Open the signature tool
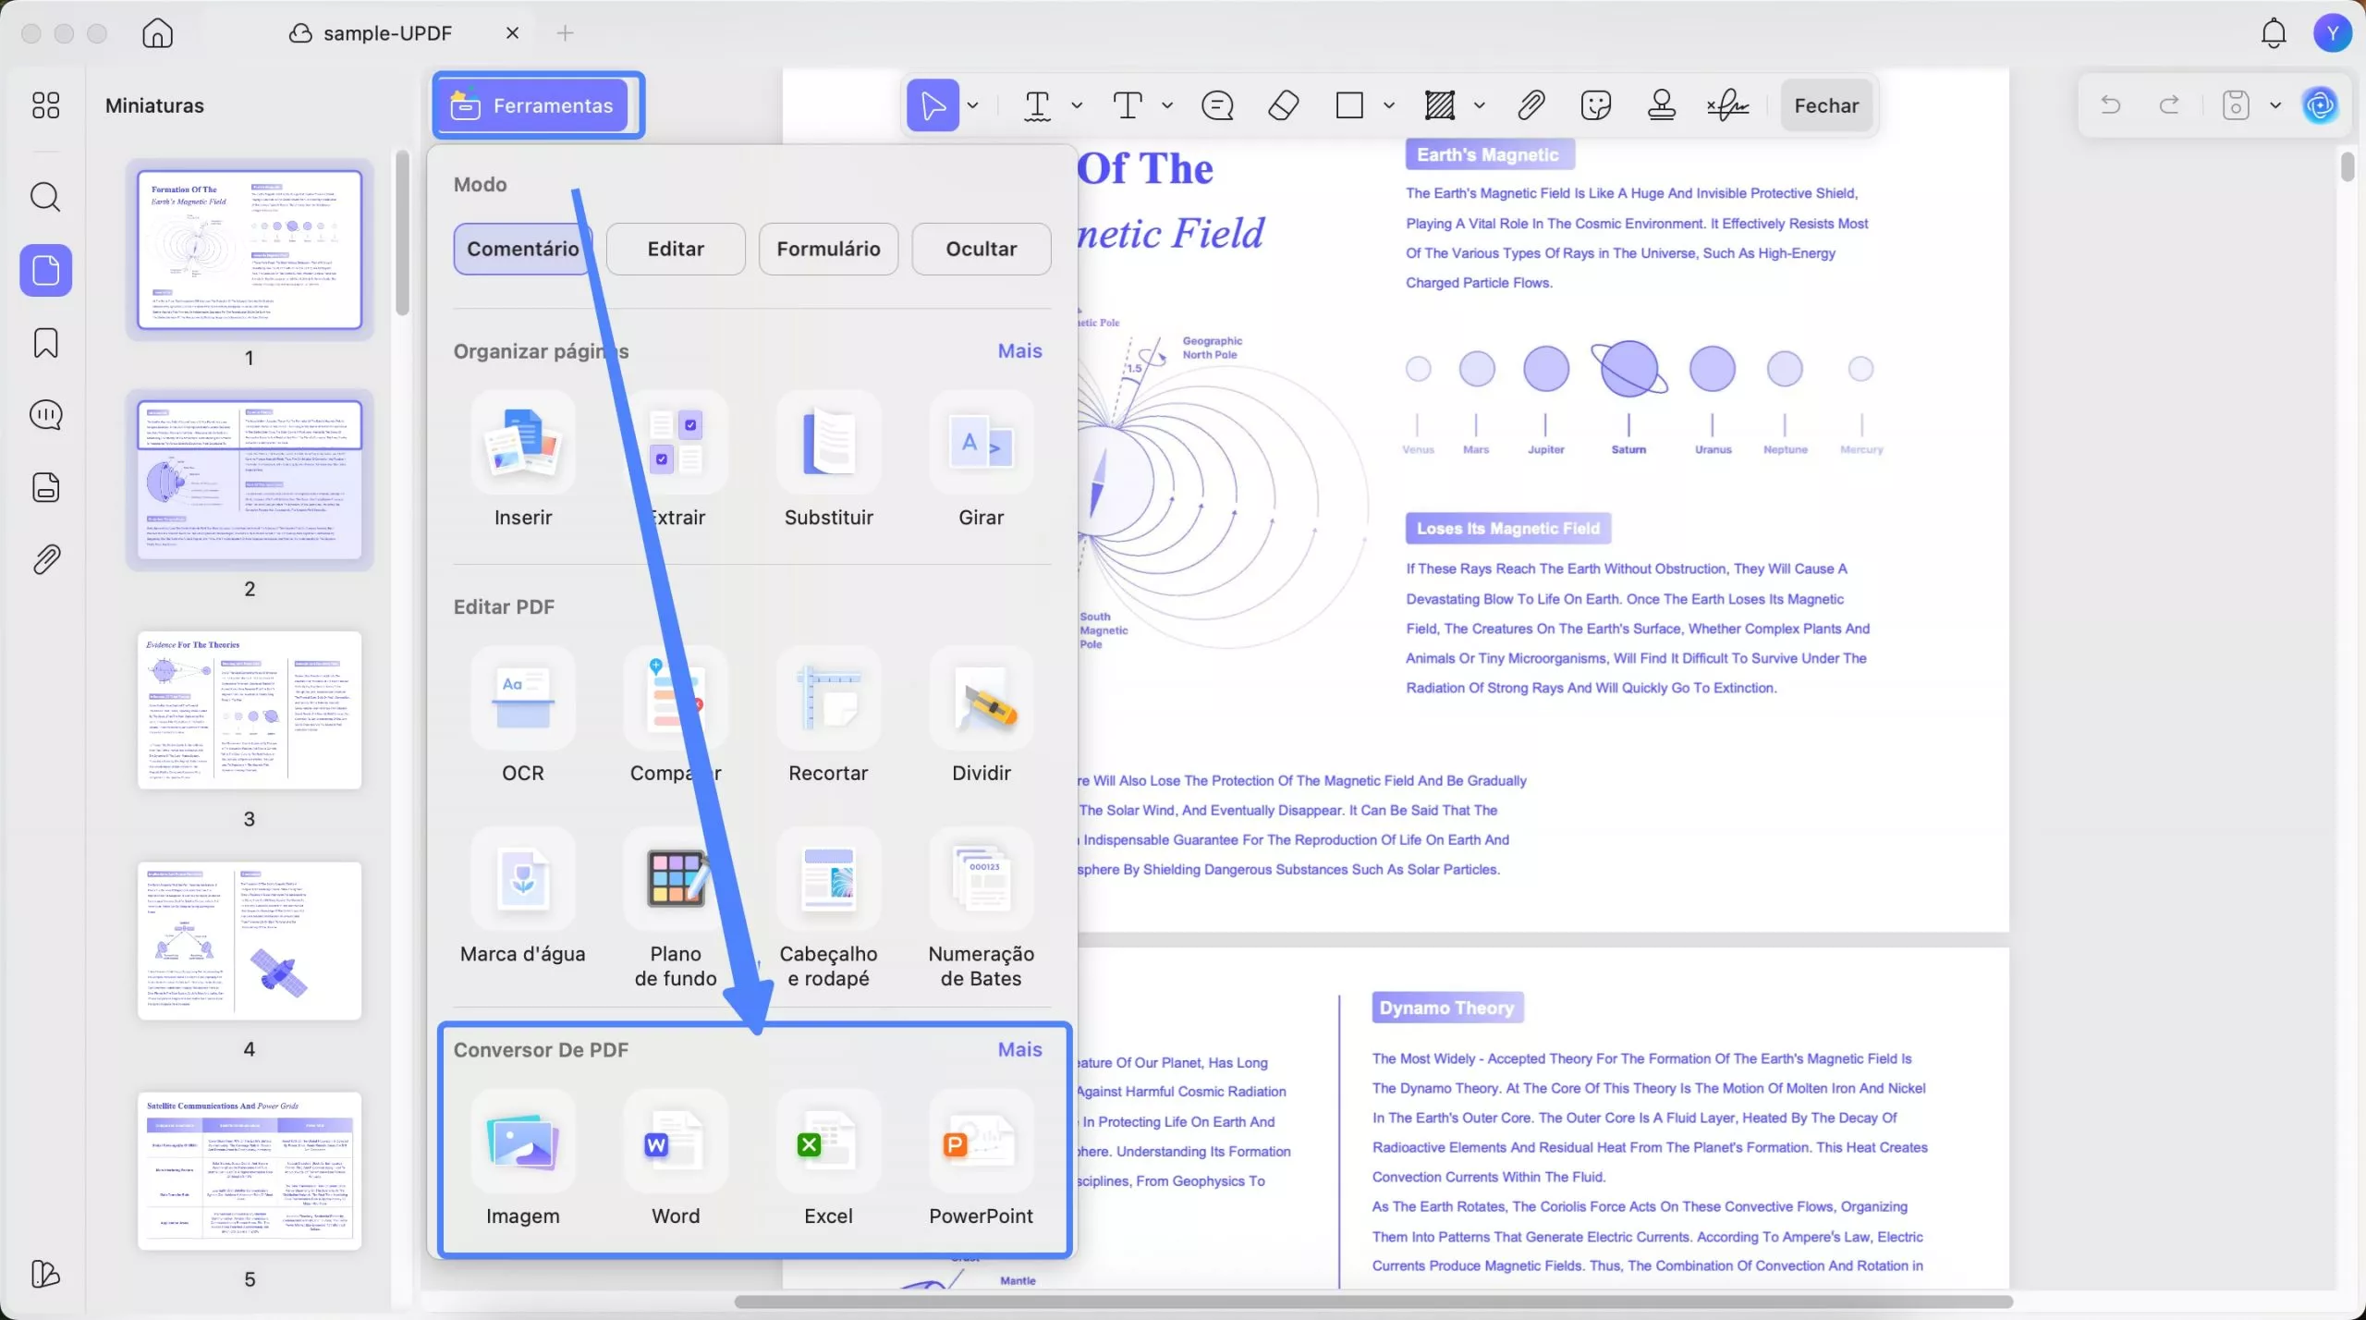Image resolution: width=2366 pixels, height=1320 pixels. point(1727,105)
